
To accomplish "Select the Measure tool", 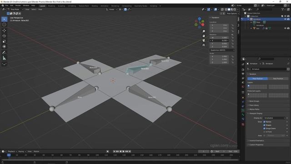I will point(4,58).
